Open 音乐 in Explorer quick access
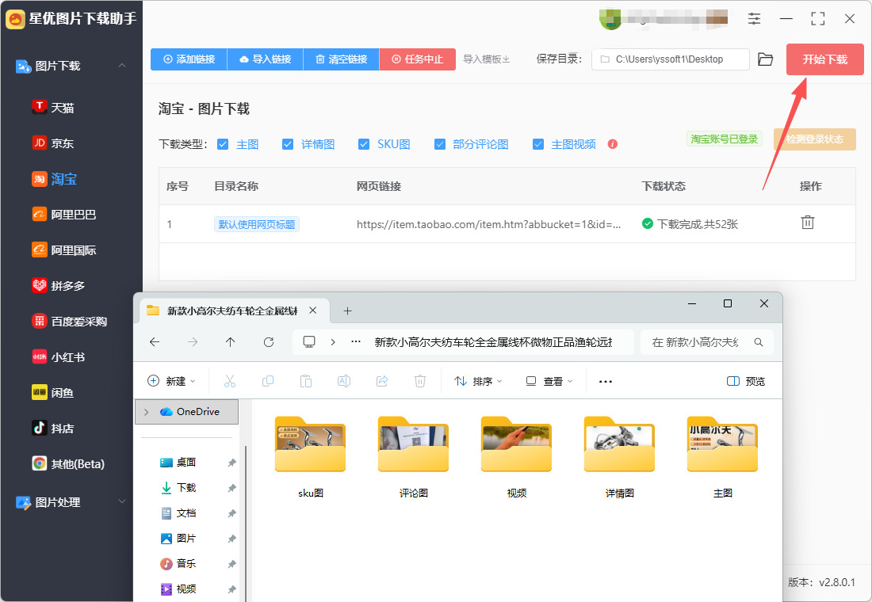This screenshot has width=872, height=602. (185, 564)
